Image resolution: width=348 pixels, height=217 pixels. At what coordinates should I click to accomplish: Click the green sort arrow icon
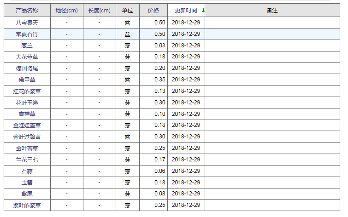(x=203, y=11)
